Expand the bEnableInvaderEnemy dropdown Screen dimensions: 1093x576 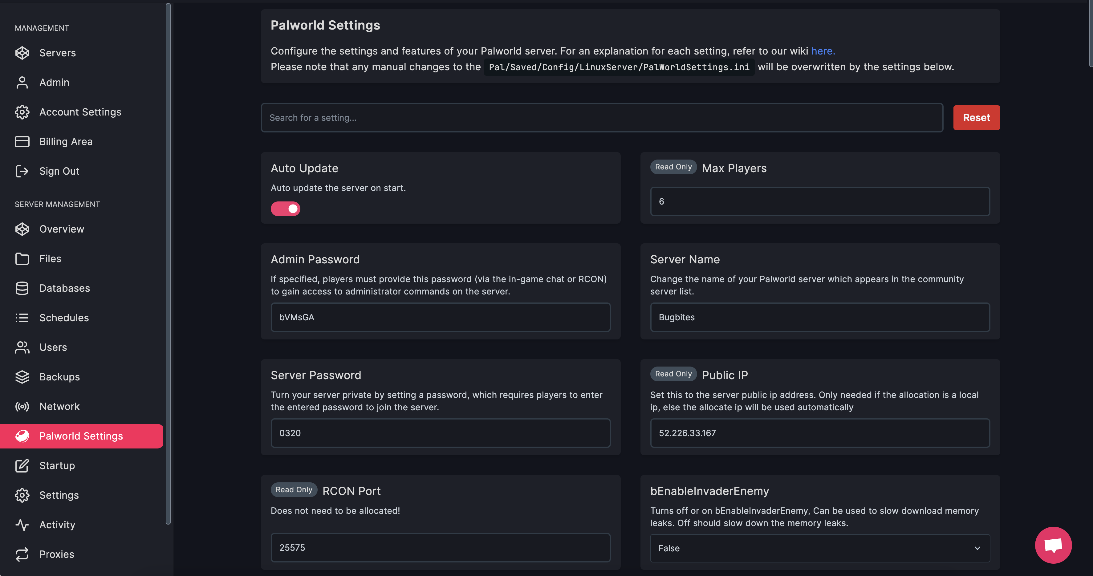point(820,548)
